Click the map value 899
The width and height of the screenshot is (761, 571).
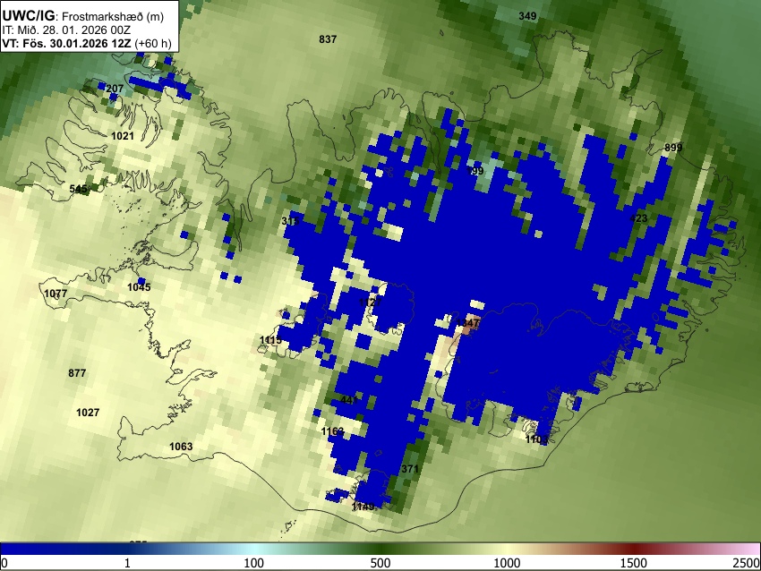pyautogui.click(x=672, y=148)
